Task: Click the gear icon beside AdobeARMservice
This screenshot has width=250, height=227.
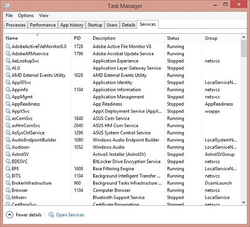Action: coord(8,54)
